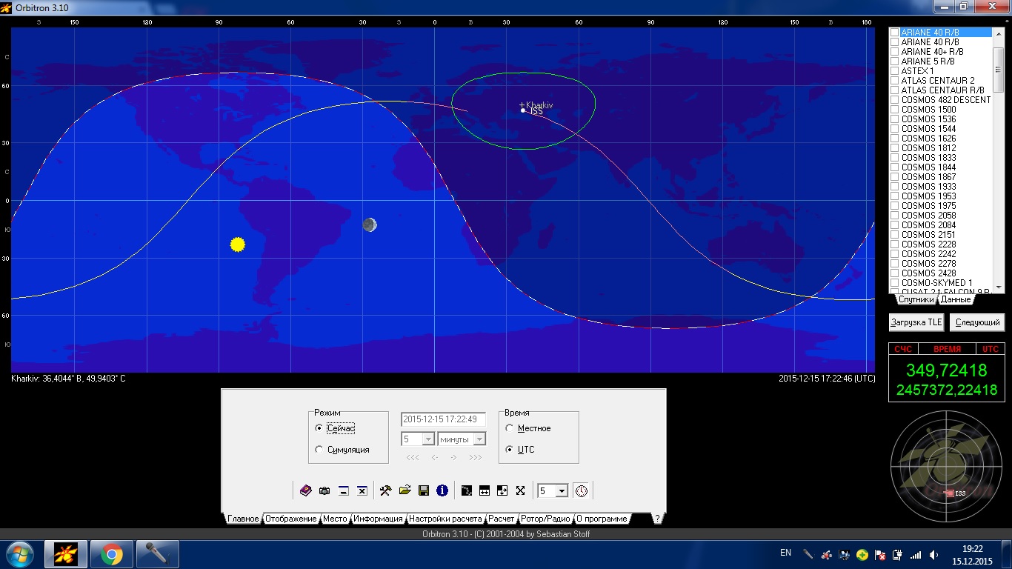Screen dimensions: 1012x569
Task: Check the COSMOS 2428 checkbox
Action: 894,273
